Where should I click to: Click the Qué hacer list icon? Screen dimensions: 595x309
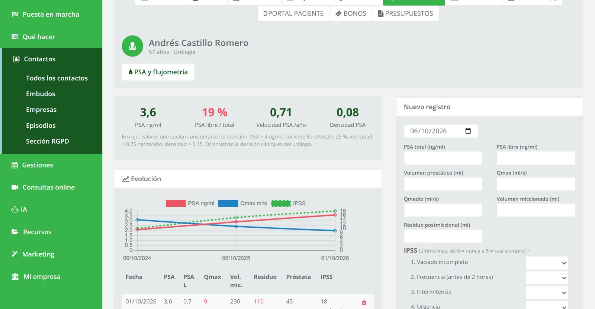tap(15, 37)
